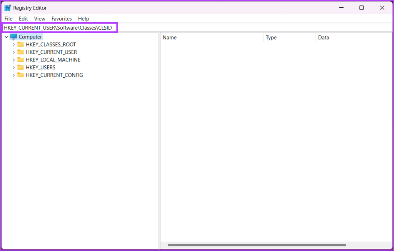
Task: Click the HKEY_CLASSES_ROOT folder icon
Action: 21,44
